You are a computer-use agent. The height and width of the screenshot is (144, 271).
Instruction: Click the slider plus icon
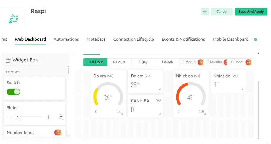point(48,117)
